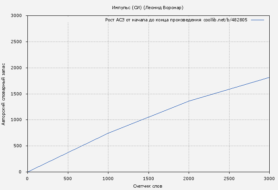278x190 pixels.
Task: Click the 3000 tick on the y-axis
Action: pyautogui.click(x=19, y=16)
